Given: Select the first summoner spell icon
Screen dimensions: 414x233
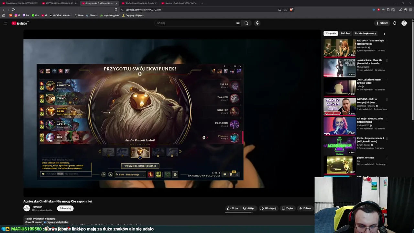Looking at the screenshot, I should click(x=151, y=174).
